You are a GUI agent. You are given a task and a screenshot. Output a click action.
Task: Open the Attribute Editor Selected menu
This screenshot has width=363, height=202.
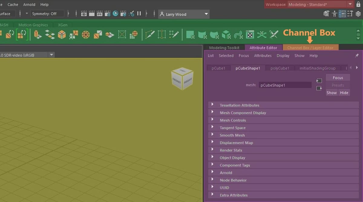(x=226, y=56)
